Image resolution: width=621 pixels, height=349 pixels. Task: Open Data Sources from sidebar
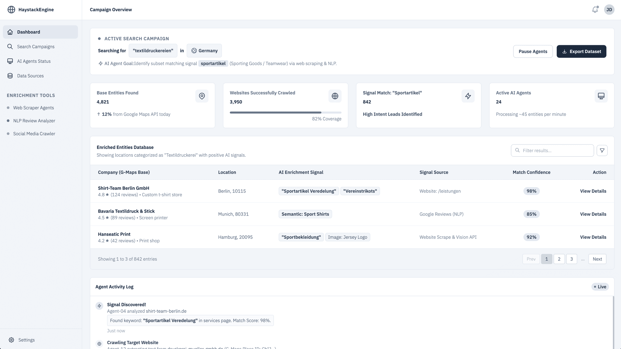click(30, 76)
